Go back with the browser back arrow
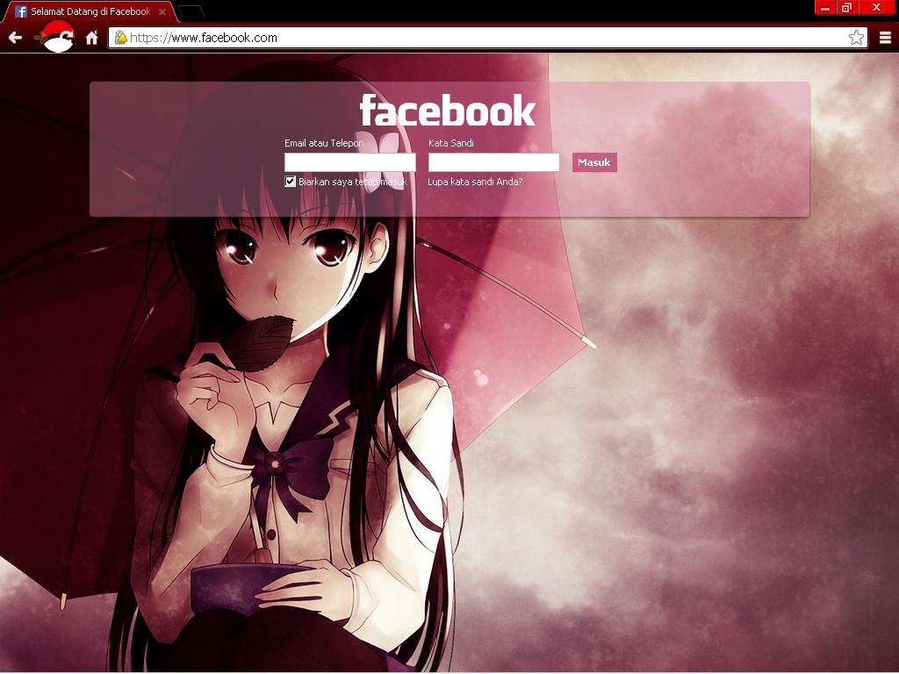Viewport: 899px width, 674px height. click(x=16, y=38)
